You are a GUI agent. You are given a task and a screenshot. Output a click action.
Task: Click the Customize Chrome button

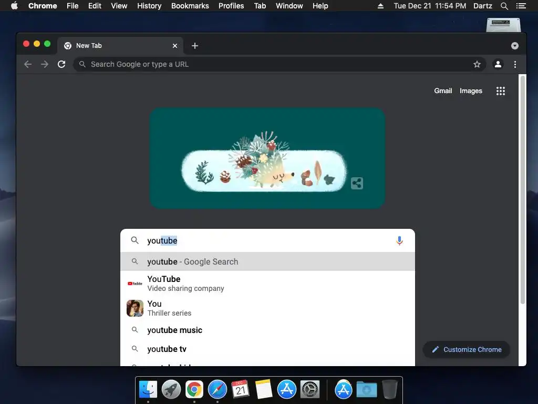click(467, 349)
